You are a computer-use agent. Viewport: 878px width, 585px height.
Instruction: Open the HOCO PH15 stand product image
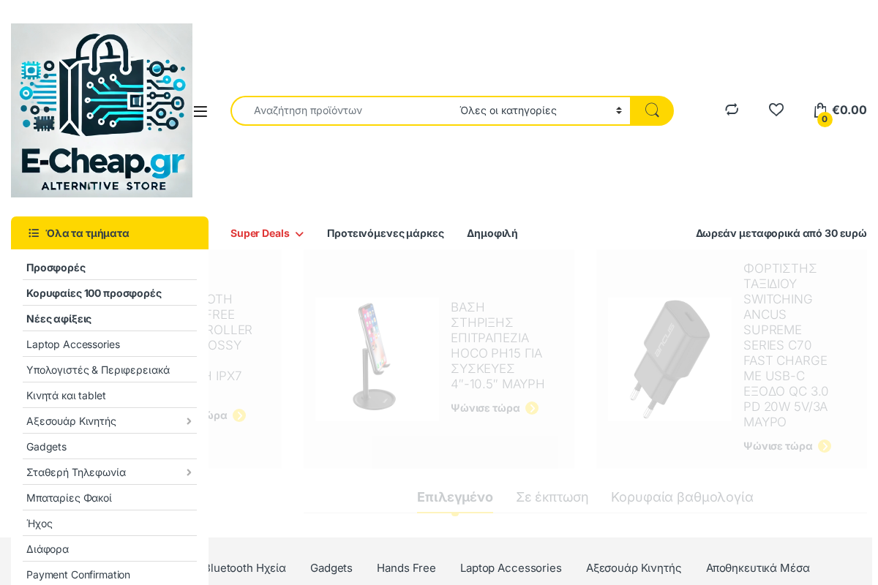point(377,358)
